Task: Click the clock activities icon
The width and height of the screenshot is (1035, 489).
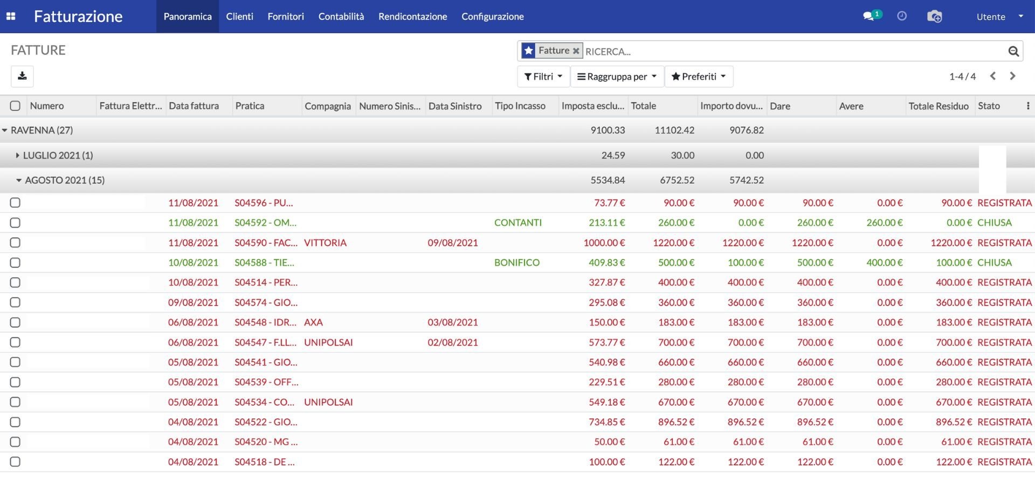Action: click(x=902, y=16)
